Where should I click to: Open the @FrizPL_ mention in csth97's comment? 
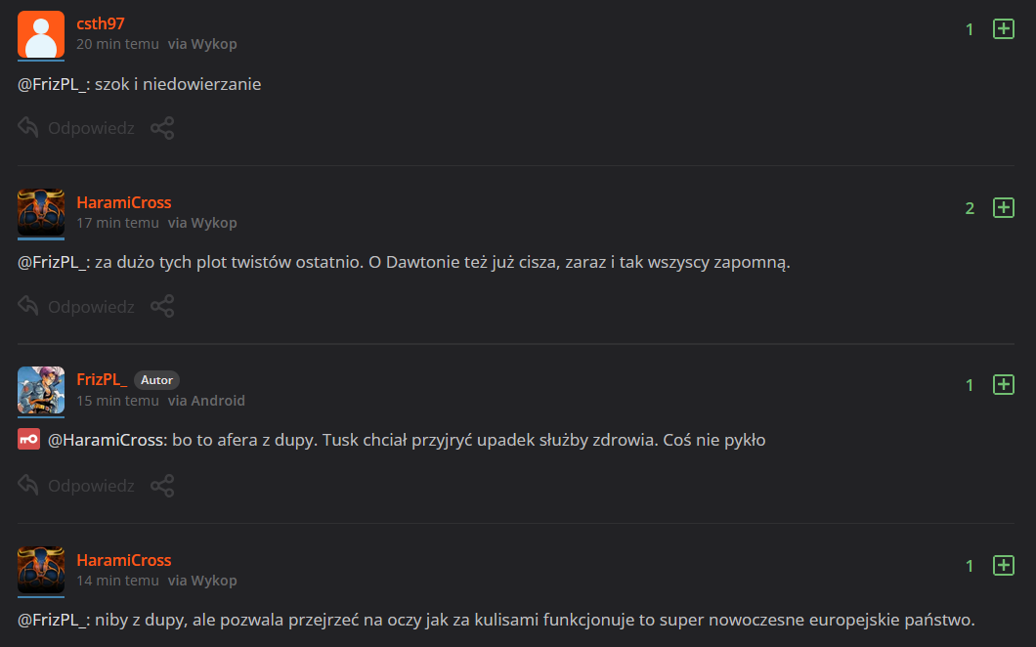(x=53, y=84)
